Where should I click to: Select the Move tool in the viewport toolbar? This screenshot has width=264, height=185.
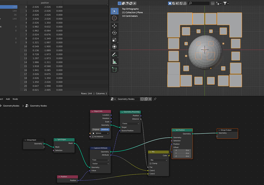pos(114,26)
